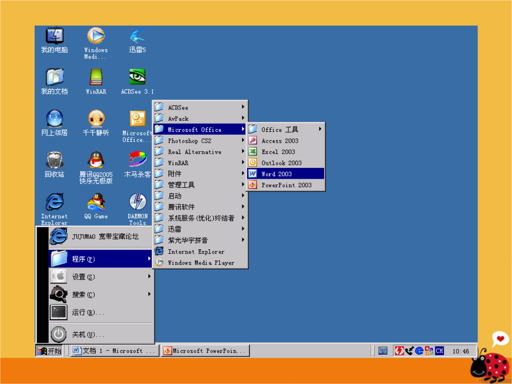Launch Internet Explorer from the programs menu
Image resolution: width=512 pixels, height=384 pixels.
point(200,251)
